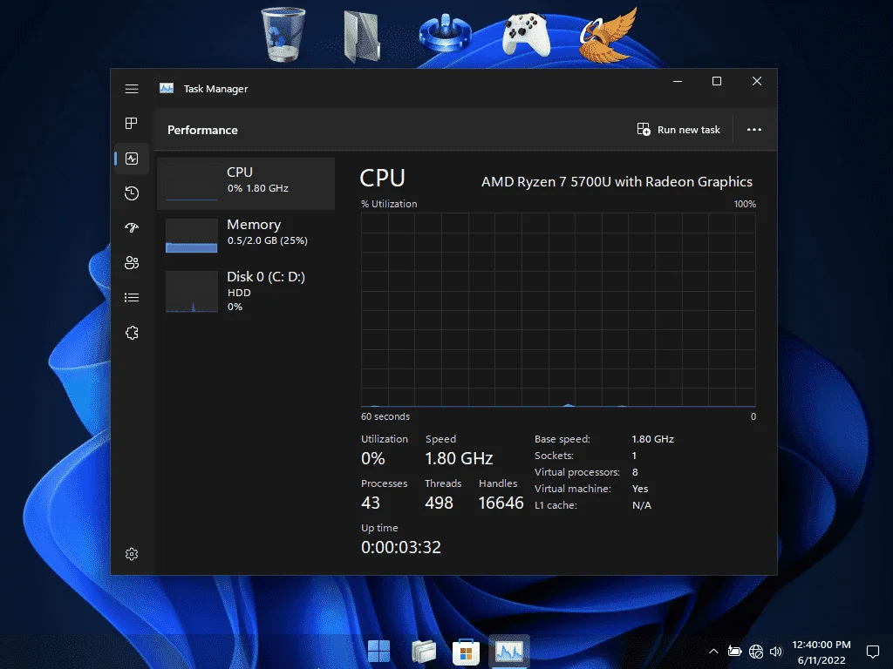This screenshot has width=893, height=669.
Task: Select the CPU performance item
Action: point(246,184)
